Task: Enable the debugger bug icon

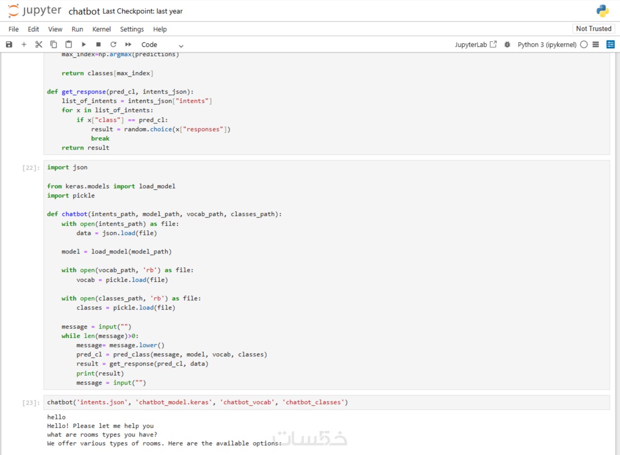Action: 508,45
